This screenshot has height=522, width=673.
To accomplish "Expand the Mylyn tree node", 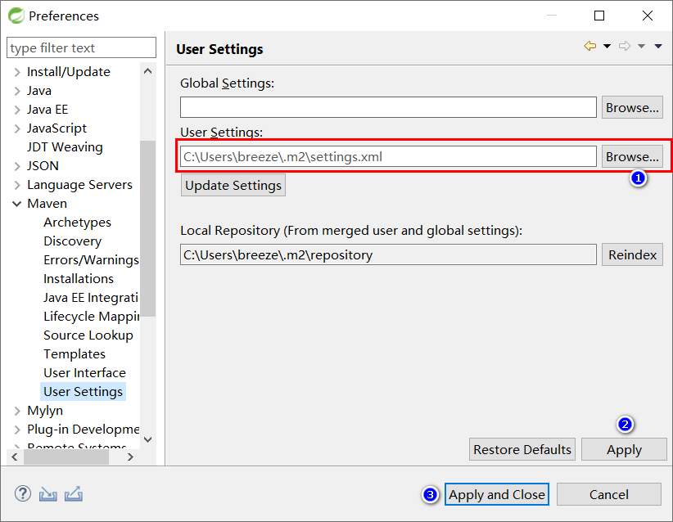I will tap(17, 411).
